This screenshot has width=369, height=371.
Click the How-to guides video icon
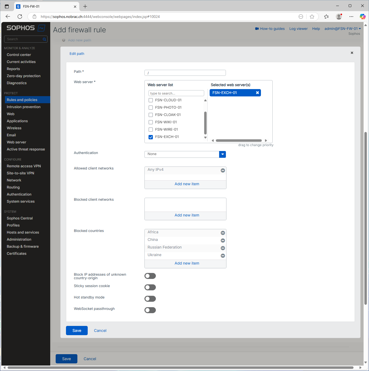coord(257,29)
